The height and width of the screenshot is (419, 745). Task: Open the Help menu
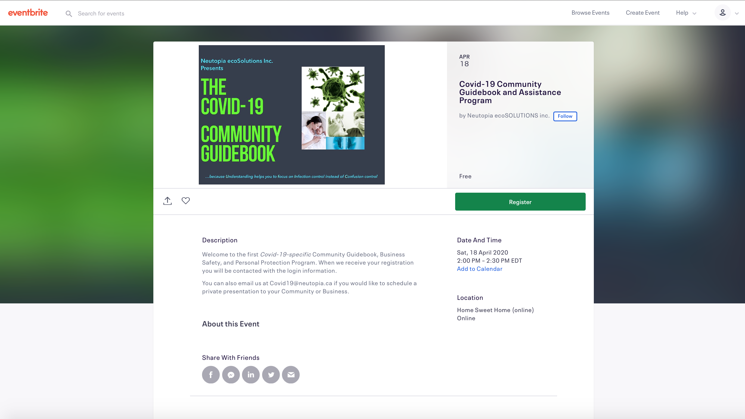(682, 13)
